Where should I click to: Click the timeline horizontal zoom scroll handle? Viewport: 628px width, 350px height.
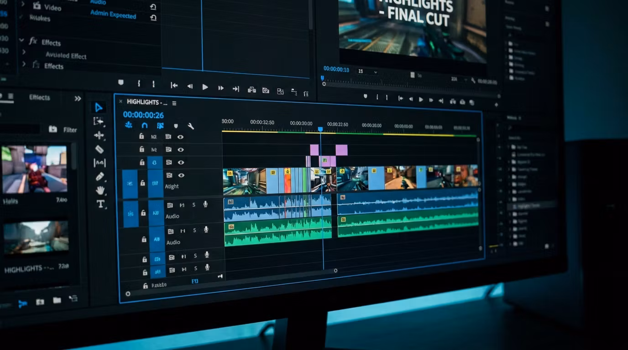click(x=335, y=271)
